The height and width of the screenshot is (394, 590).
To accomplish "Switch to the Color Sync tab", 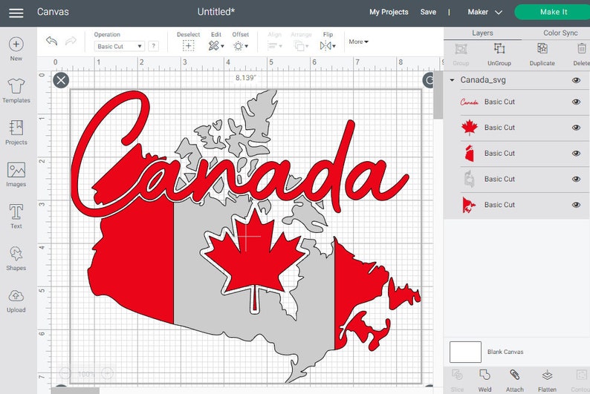I will pos(560,33).
